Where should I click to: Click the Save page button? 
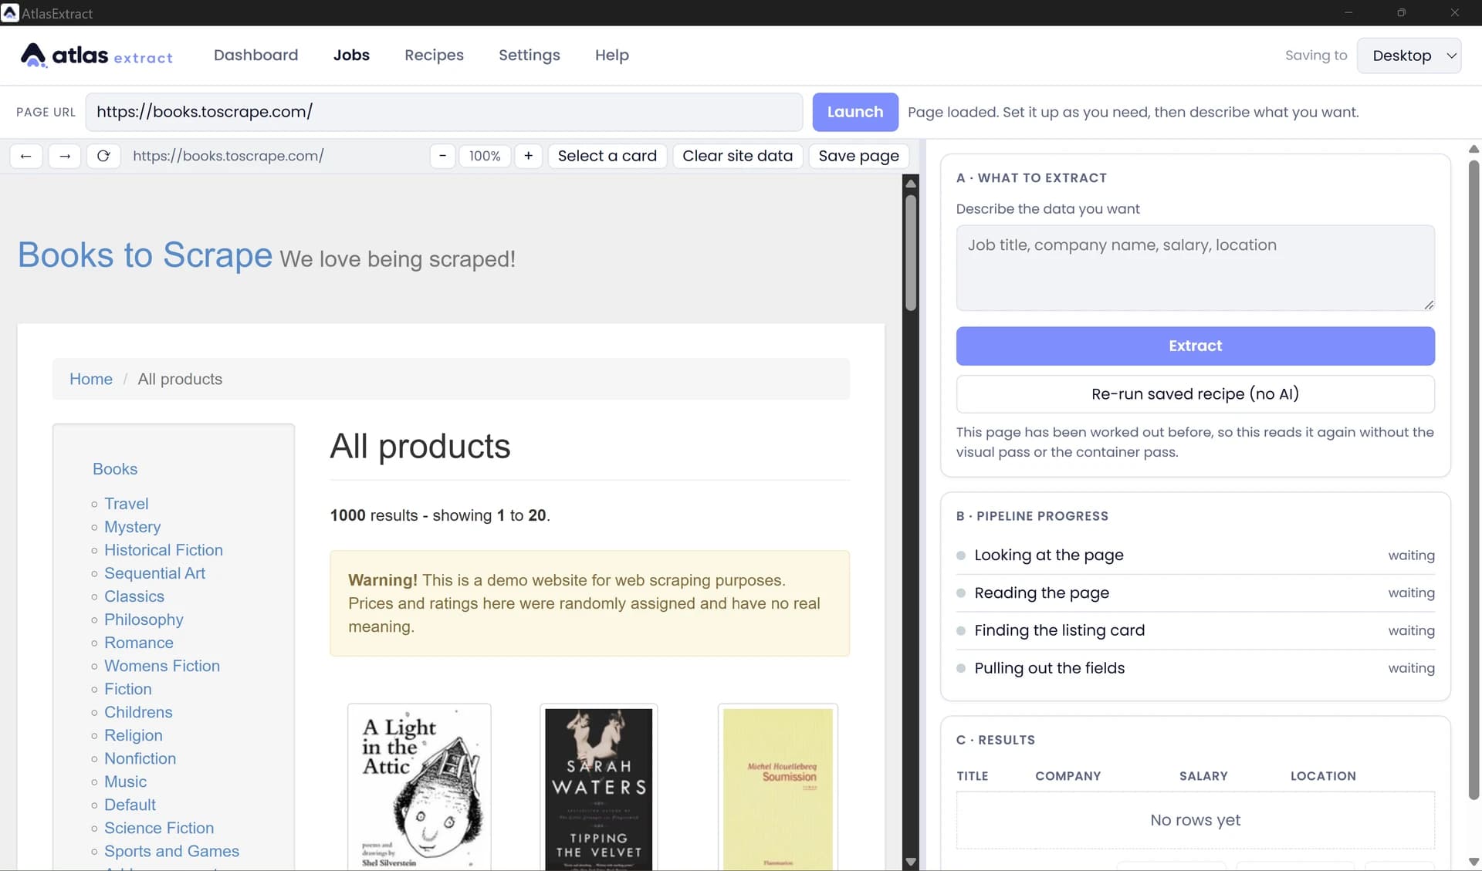[858, 156]
